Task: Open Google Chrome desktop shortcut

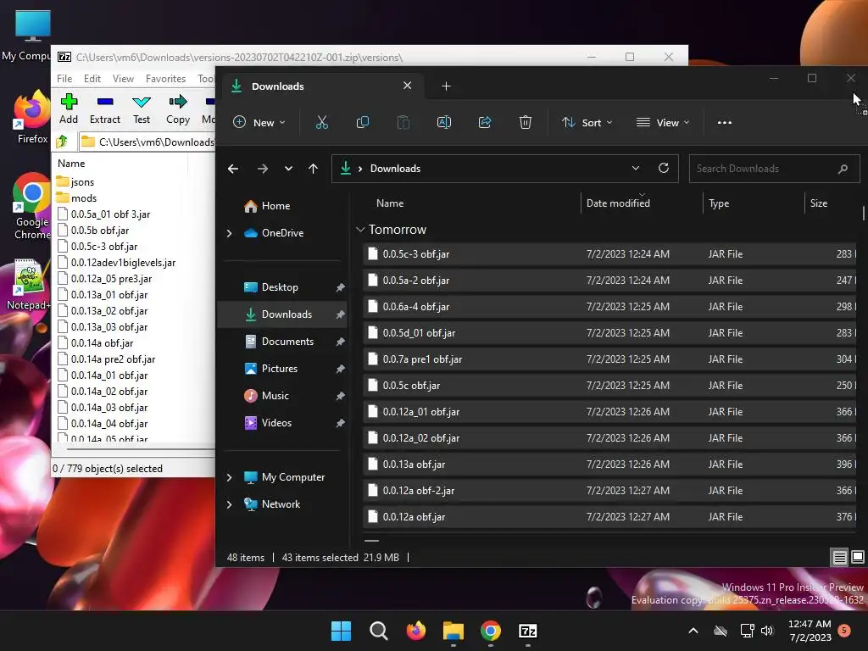Action: click(31, 207)
